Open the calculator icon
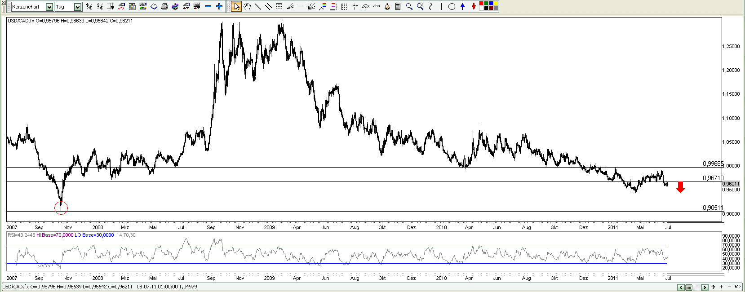Viewport: 745px width, 292px height. tap(398, 6)
